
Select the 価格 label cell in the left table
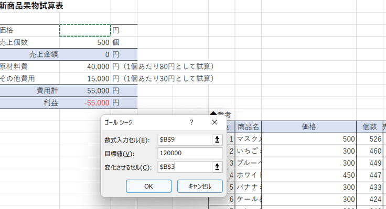[x=29, y=30]
